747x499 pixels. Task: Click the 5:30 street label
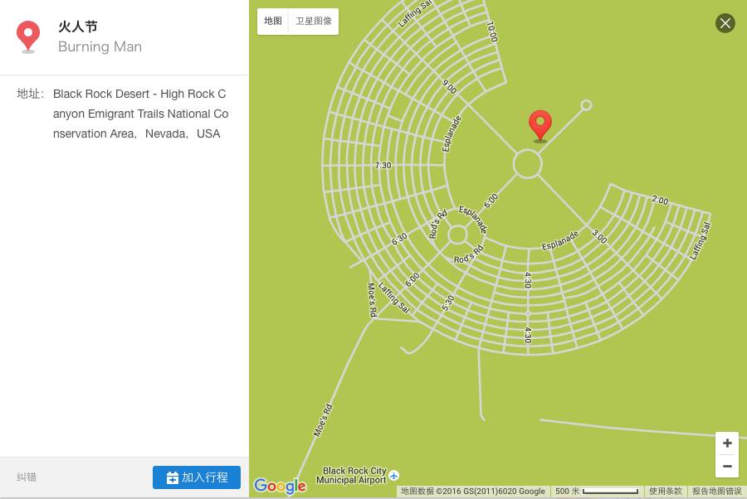[x=448, y=303]
